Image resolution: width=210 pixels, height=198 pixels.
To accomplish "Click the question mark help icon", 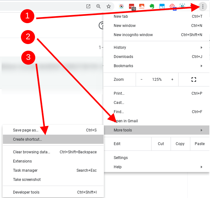I will [101, 25].
